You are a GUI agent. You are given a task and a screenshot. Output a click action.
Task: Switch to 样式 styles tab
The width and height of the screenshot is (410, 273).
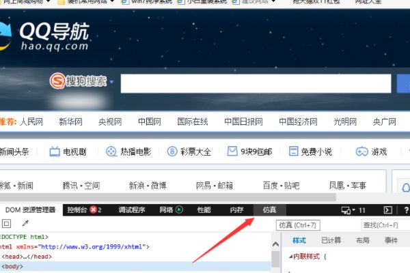point(299,241)
